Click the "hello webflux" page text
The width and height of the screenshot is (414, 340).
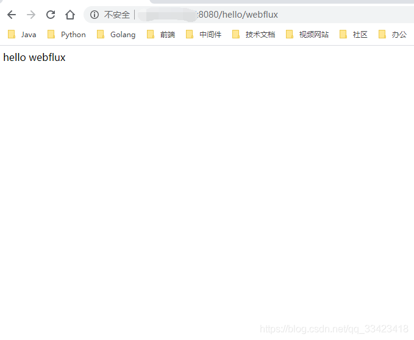[35, 58]
